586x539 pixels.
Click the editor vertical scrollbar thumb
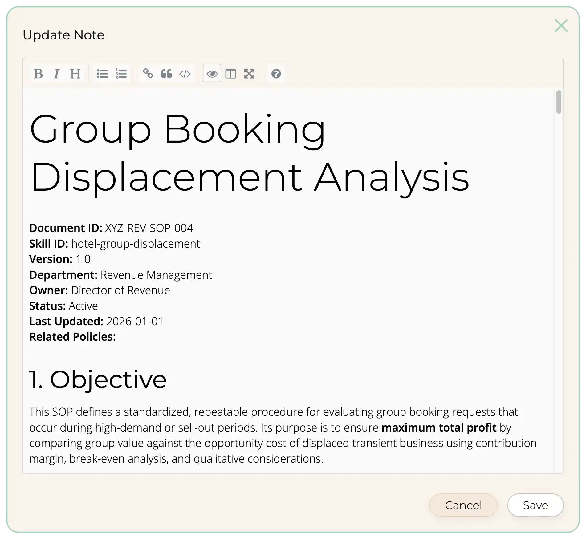click(559, 102)
